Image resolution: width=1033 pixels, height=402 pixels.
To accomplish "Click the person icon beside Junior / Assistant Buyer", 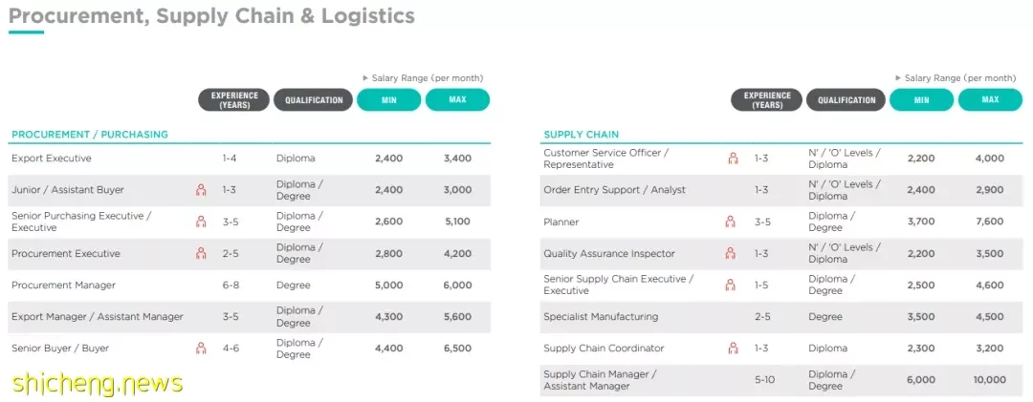I will point(201,190).
